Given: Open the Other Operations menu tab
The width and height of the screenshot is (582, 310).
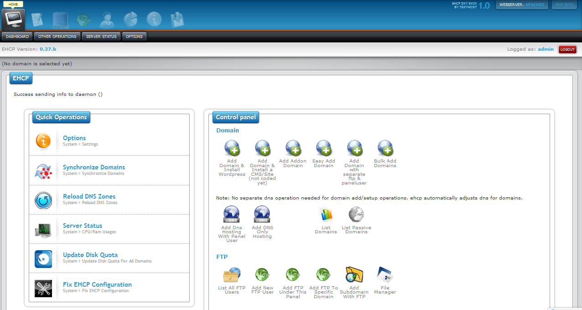Looking at the screenshot, I should coord(57,37).
